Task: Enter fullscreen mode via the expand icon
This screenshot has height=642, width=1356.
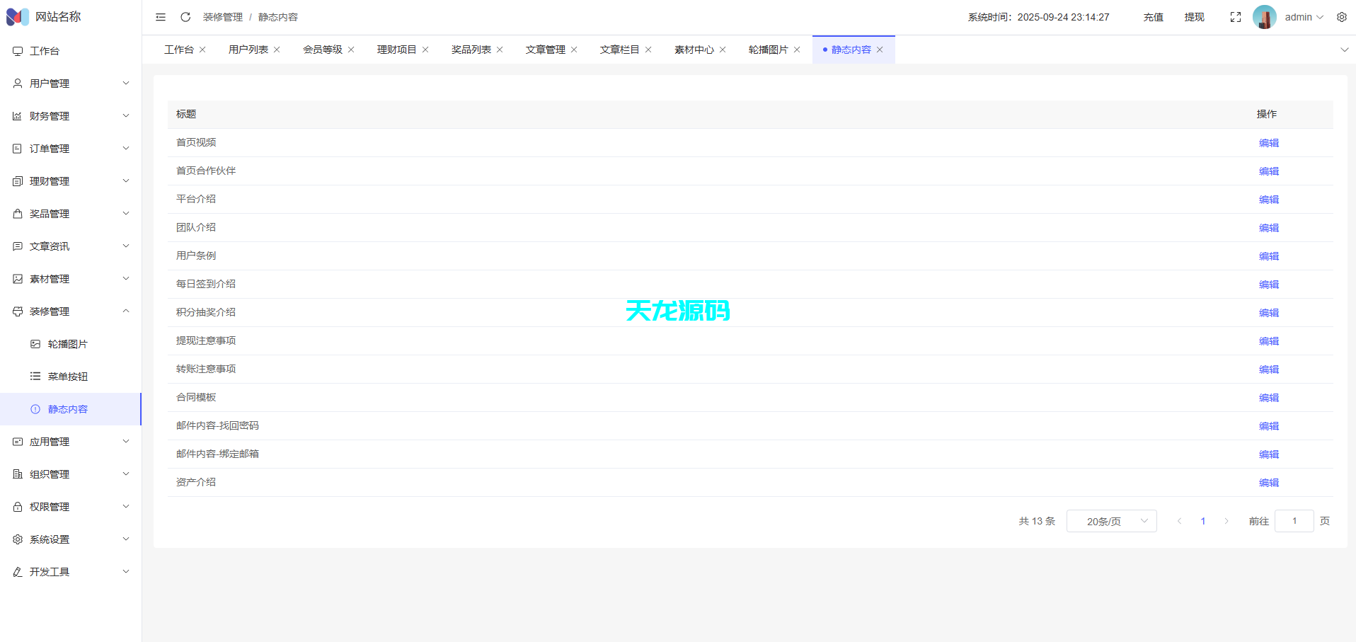Action: coord(1235,16)
